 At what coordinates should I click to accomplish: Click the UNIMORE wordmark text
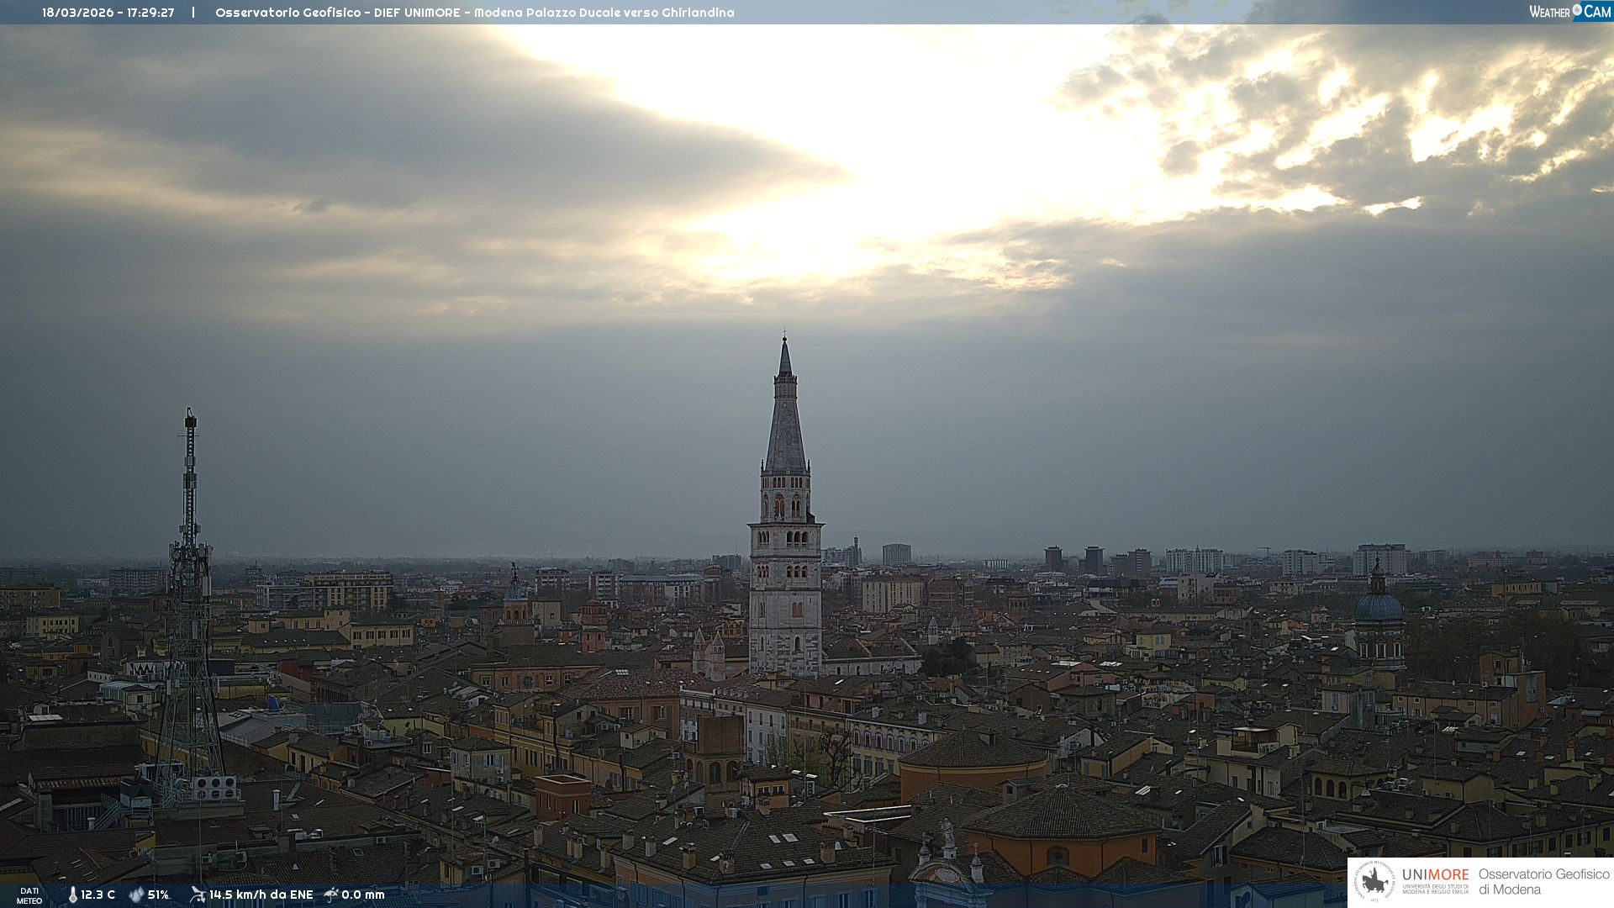tap(1435, 875)
